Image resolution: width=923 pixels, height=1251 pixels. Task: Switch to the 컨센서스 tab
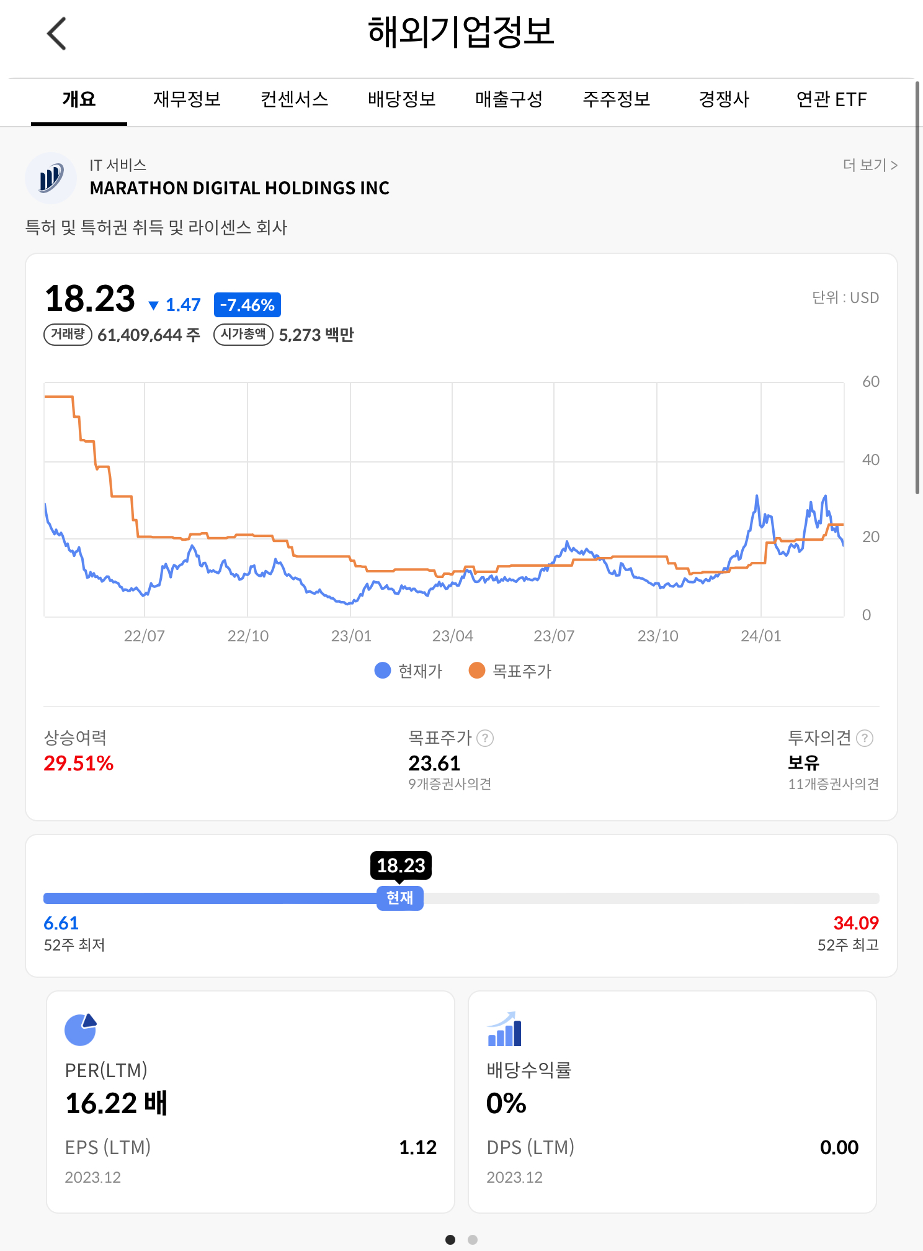[294, 99]
